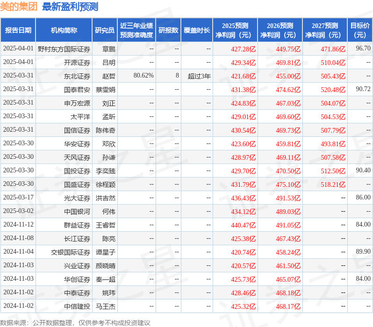
Task: Click the 80.62% accuracy value
Action: click(x=143, y=76)
